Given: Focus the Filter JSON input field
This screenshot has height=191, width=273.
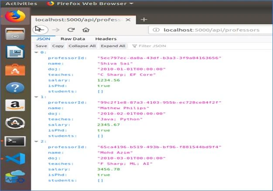Looking at the screenshot, I should point(152,46).
